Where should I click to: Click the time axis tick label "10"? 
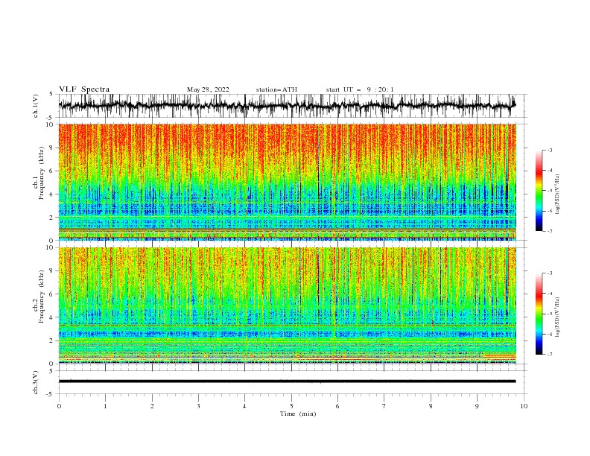(524, 406)
